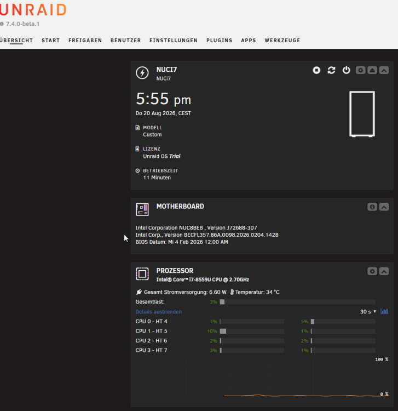Open Prozessor settings gear
This screenshot has height=411, width=398.
pos(372,271)
